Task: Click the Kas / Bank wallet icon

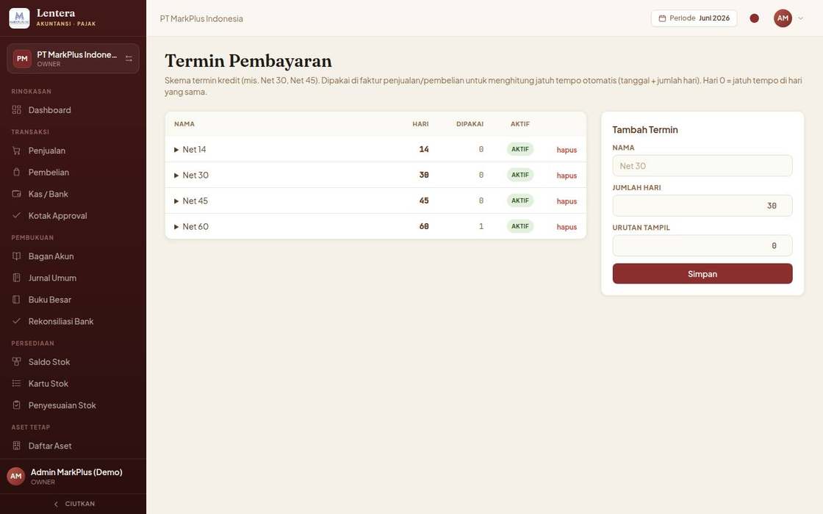Action: [x=17, y=194]
